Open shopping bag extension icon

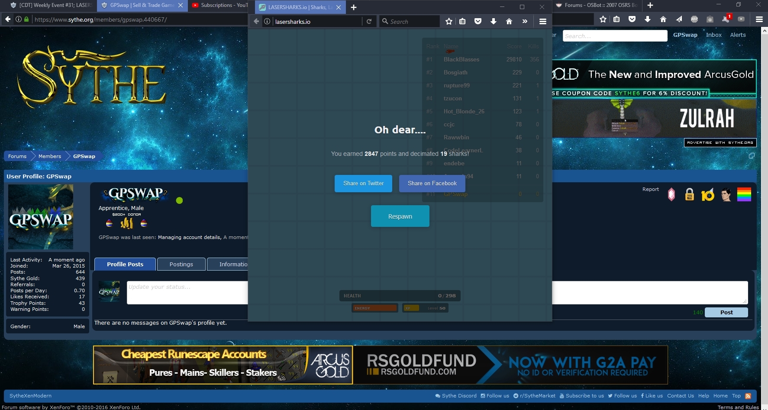[x=710, y=19]
